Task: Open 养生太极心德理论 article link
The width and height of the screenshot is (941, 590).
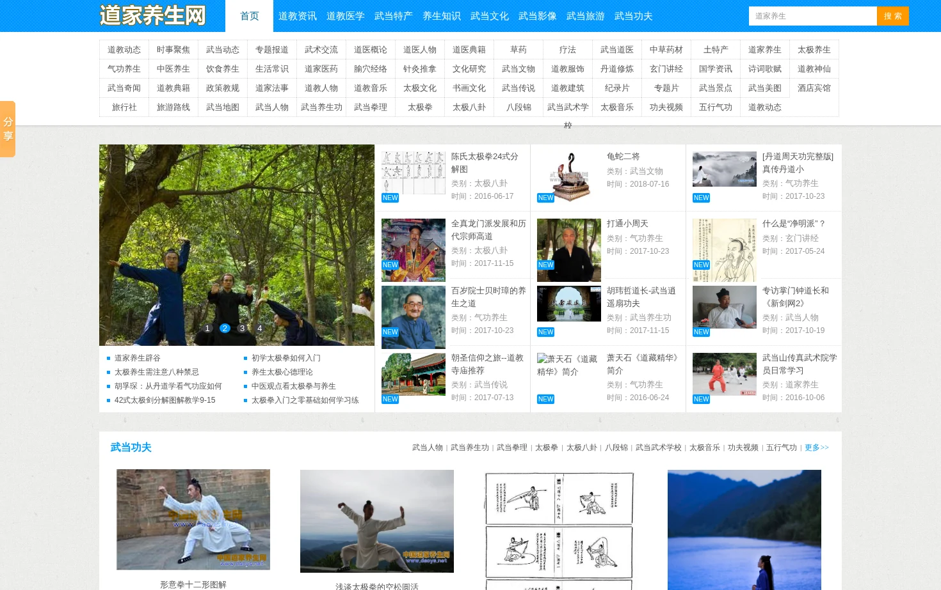Action: [282, 372]
